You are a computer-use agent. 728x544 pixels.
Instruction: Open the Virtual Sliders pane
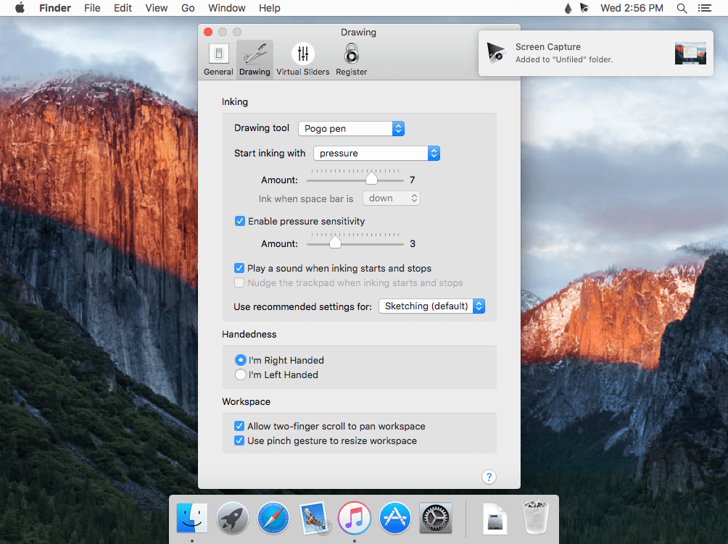(x=302, y=59)
